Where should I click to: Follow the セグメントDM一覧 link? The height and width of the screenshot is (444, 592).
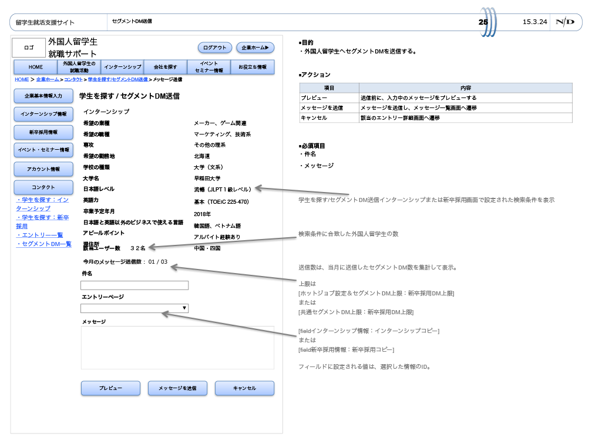click(44, 244)
